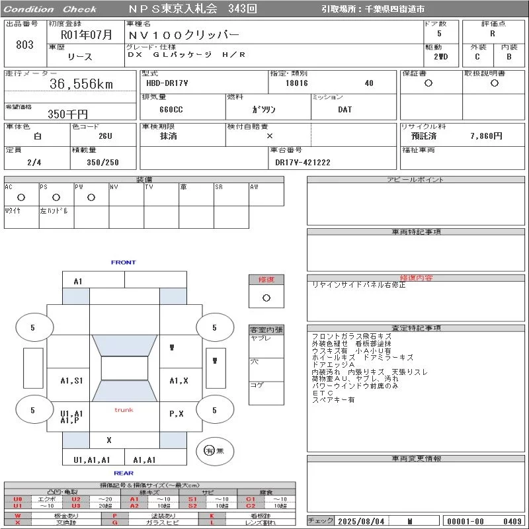Image resolution: width=529 pixels, height=529 pixels.
Task: Click the check date 2025/08/04 field
Action: 360,521
